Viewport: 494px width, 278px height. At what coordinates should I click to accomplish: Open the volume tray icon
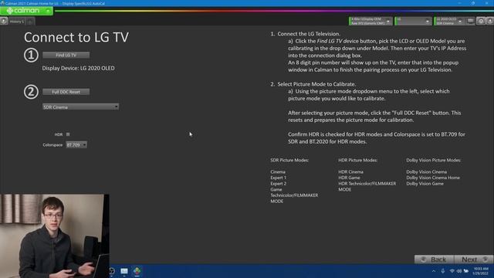point(459,271)
